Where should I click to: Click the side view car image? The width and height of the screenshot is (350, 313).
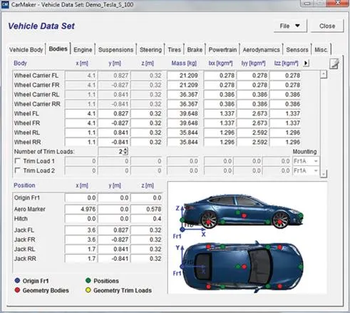tap(244, 212)
